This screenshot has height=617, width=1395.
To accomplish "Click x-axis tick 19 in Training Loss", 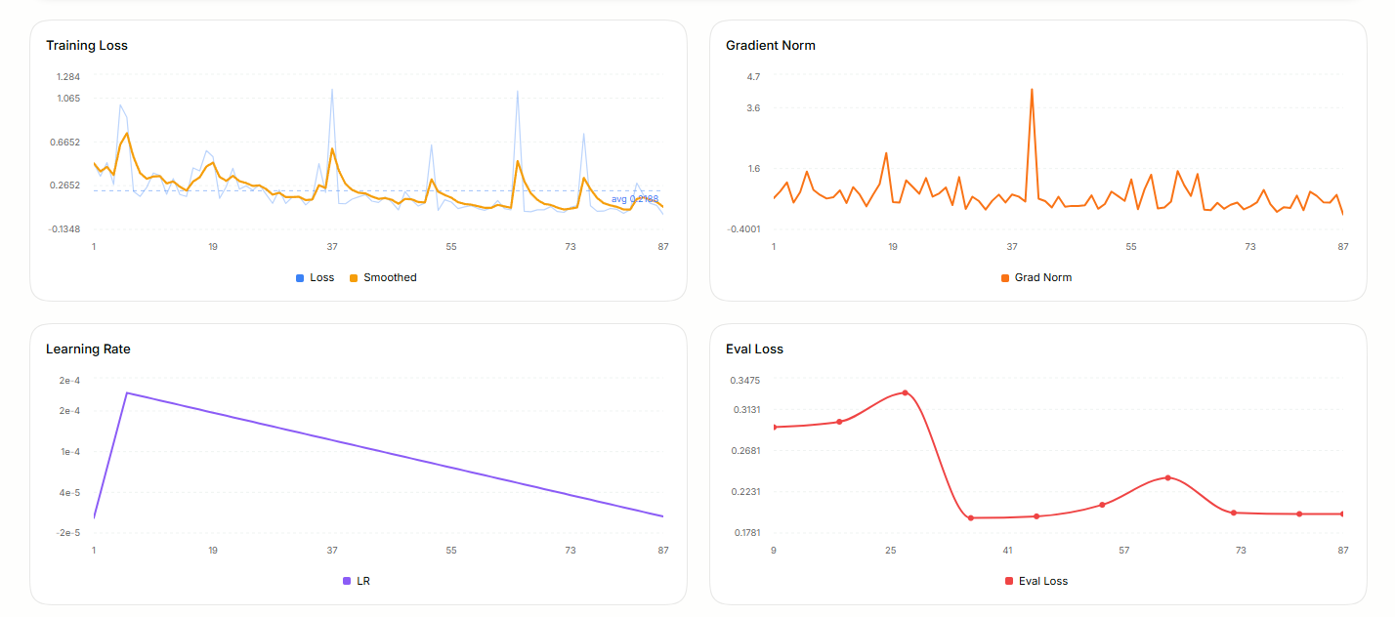I will click(x=213, y=247).
